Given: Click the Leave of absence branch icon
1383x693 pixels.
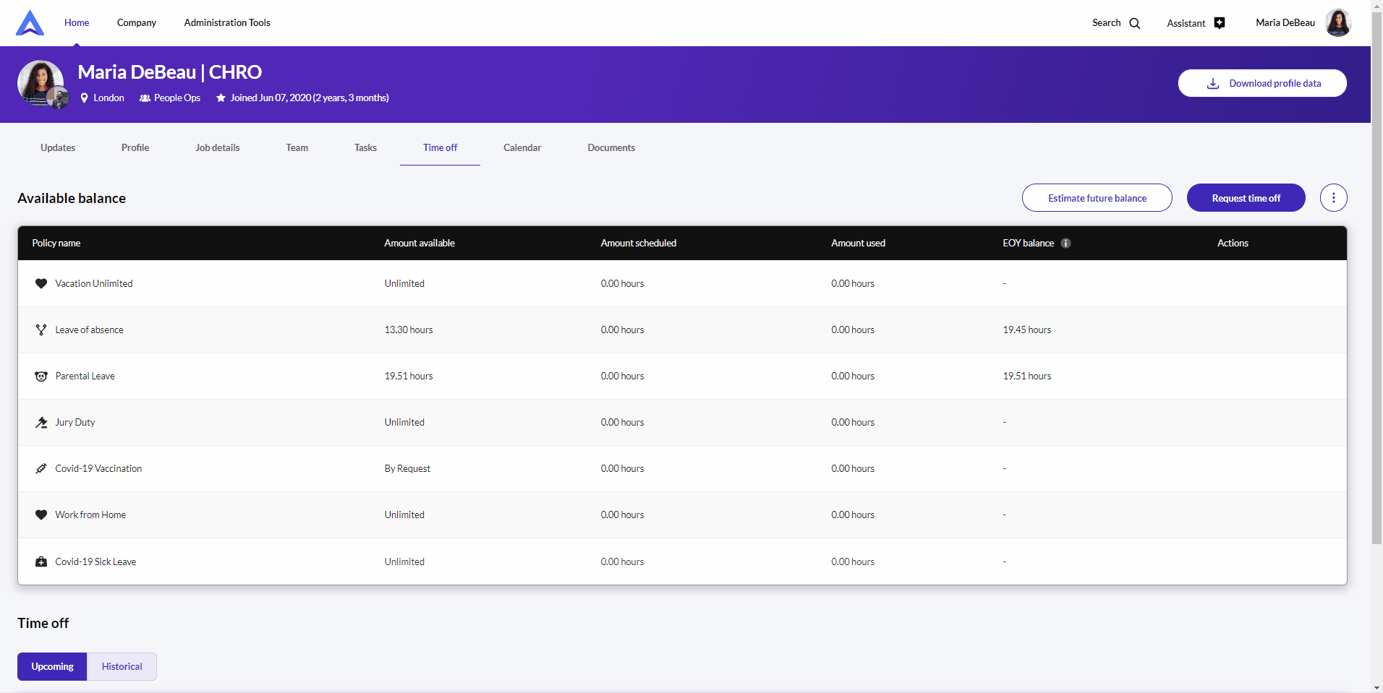Looking at the screenshot, I should pyautogui.click(x=41, y=330).
